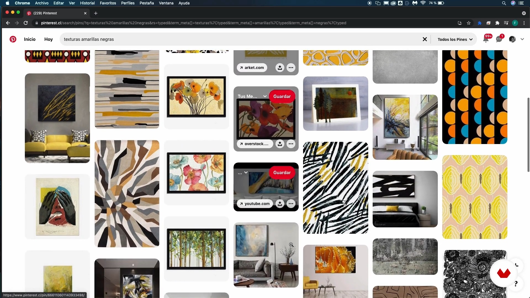
Task: Open Chrome's three-dot menu
Action: tap(524, 23)
